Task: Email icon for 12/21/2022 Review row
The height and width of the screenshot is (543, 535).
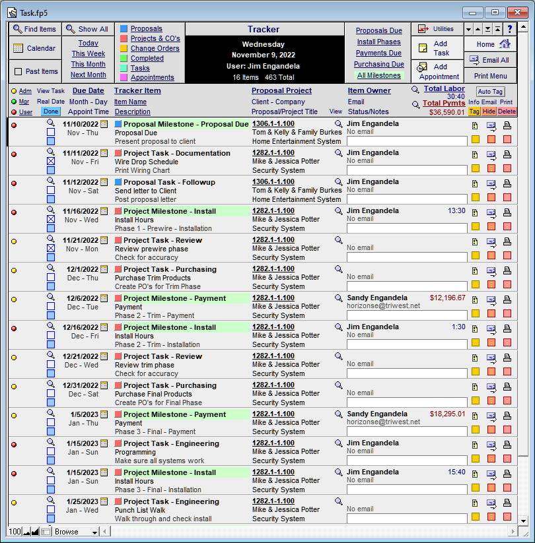Action: (491, 358)
